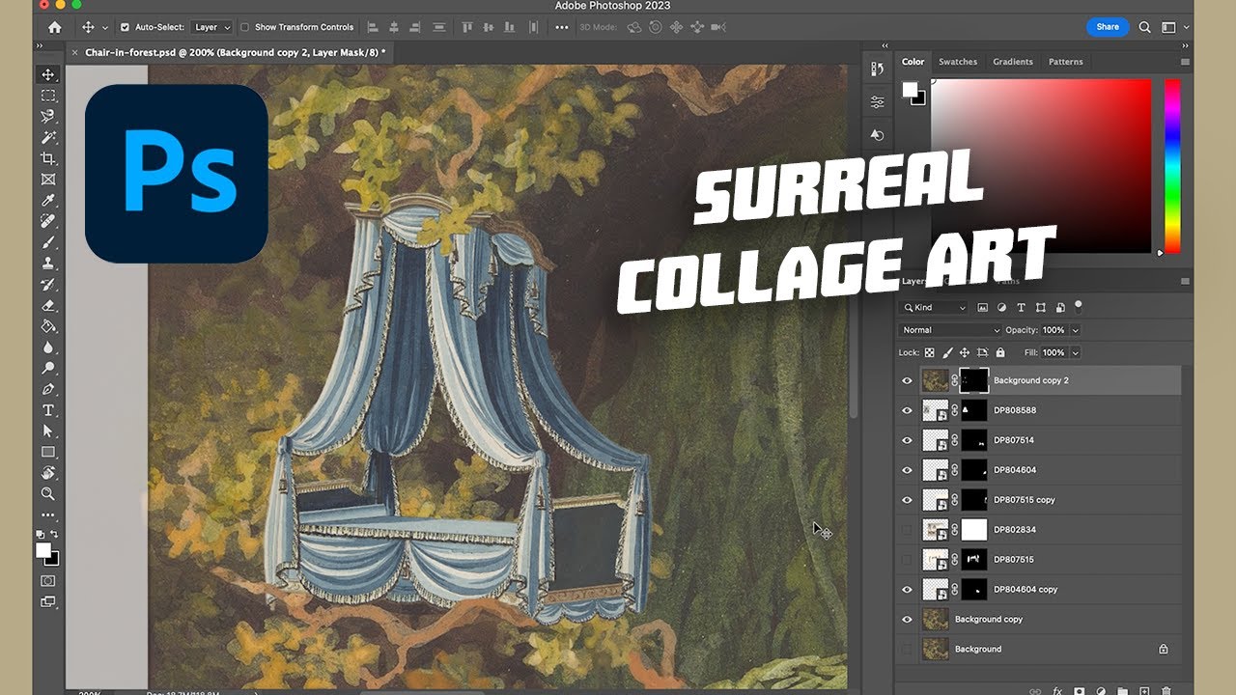Screen dimensions: 1236x695
Task: Select the Spot Healing Brush tool
Action: point(48,221)
